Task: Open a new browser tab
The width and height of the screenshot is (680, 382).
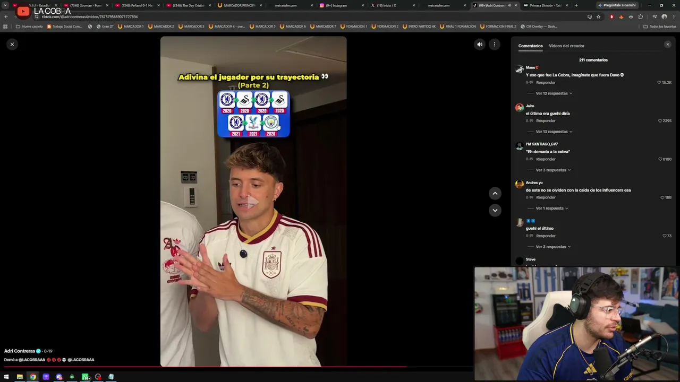Action: (576, 5)
